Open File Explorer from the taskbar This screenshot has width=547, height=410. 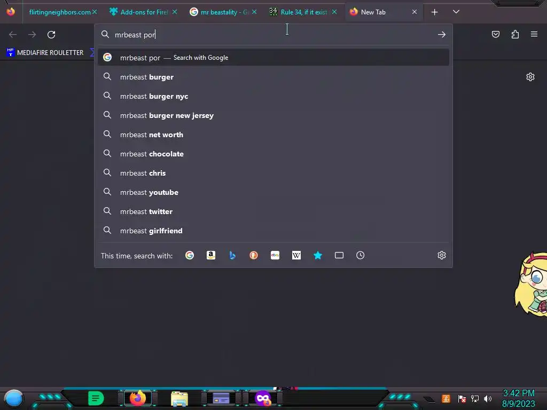179,399
